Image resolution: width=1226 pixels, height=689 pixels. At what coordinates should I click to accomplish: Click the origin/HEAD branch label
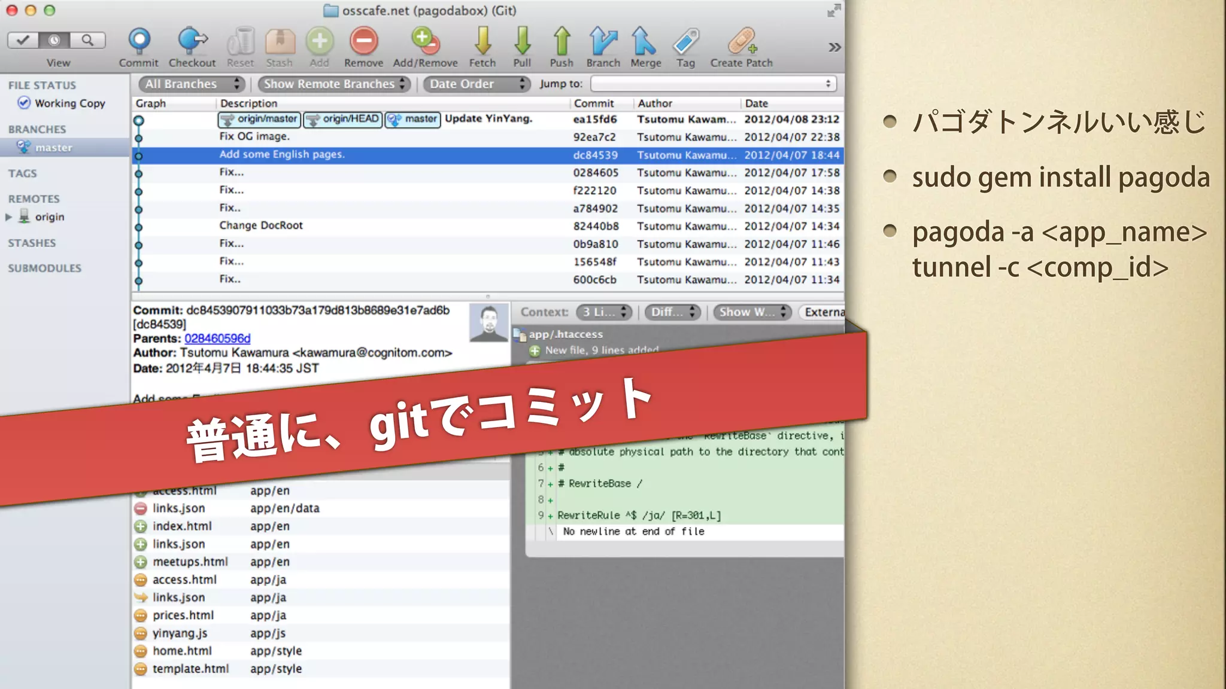(x=343, y=120)
